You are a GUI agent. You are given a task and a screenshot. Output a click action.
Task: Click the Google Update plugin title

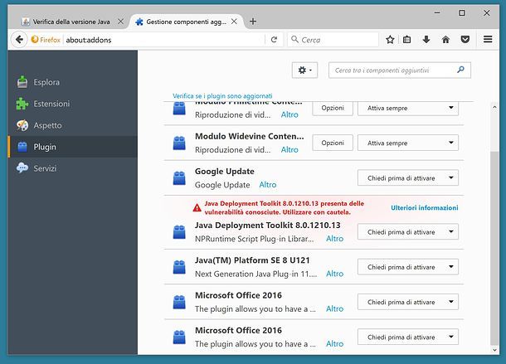point(225,172)
